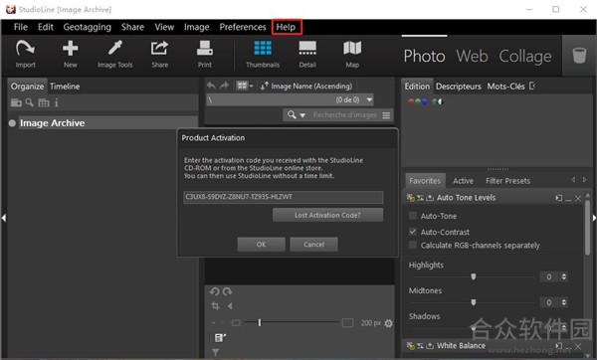Open the Geotagging menu
597x360 pixels.
(88, 27)
